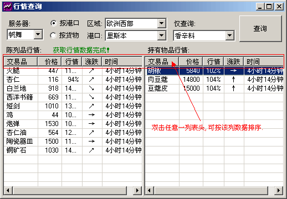287x199 pixels.
Task: Click the trend arrow in 铜矿石 row
Action: coord(91,150)
